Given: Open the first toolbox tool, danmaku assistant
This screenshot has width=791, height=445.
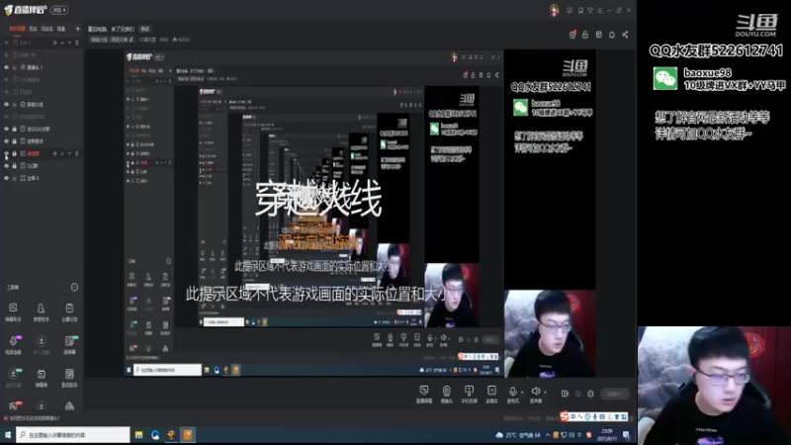Looking at the screenshot, I should point(13,311).
